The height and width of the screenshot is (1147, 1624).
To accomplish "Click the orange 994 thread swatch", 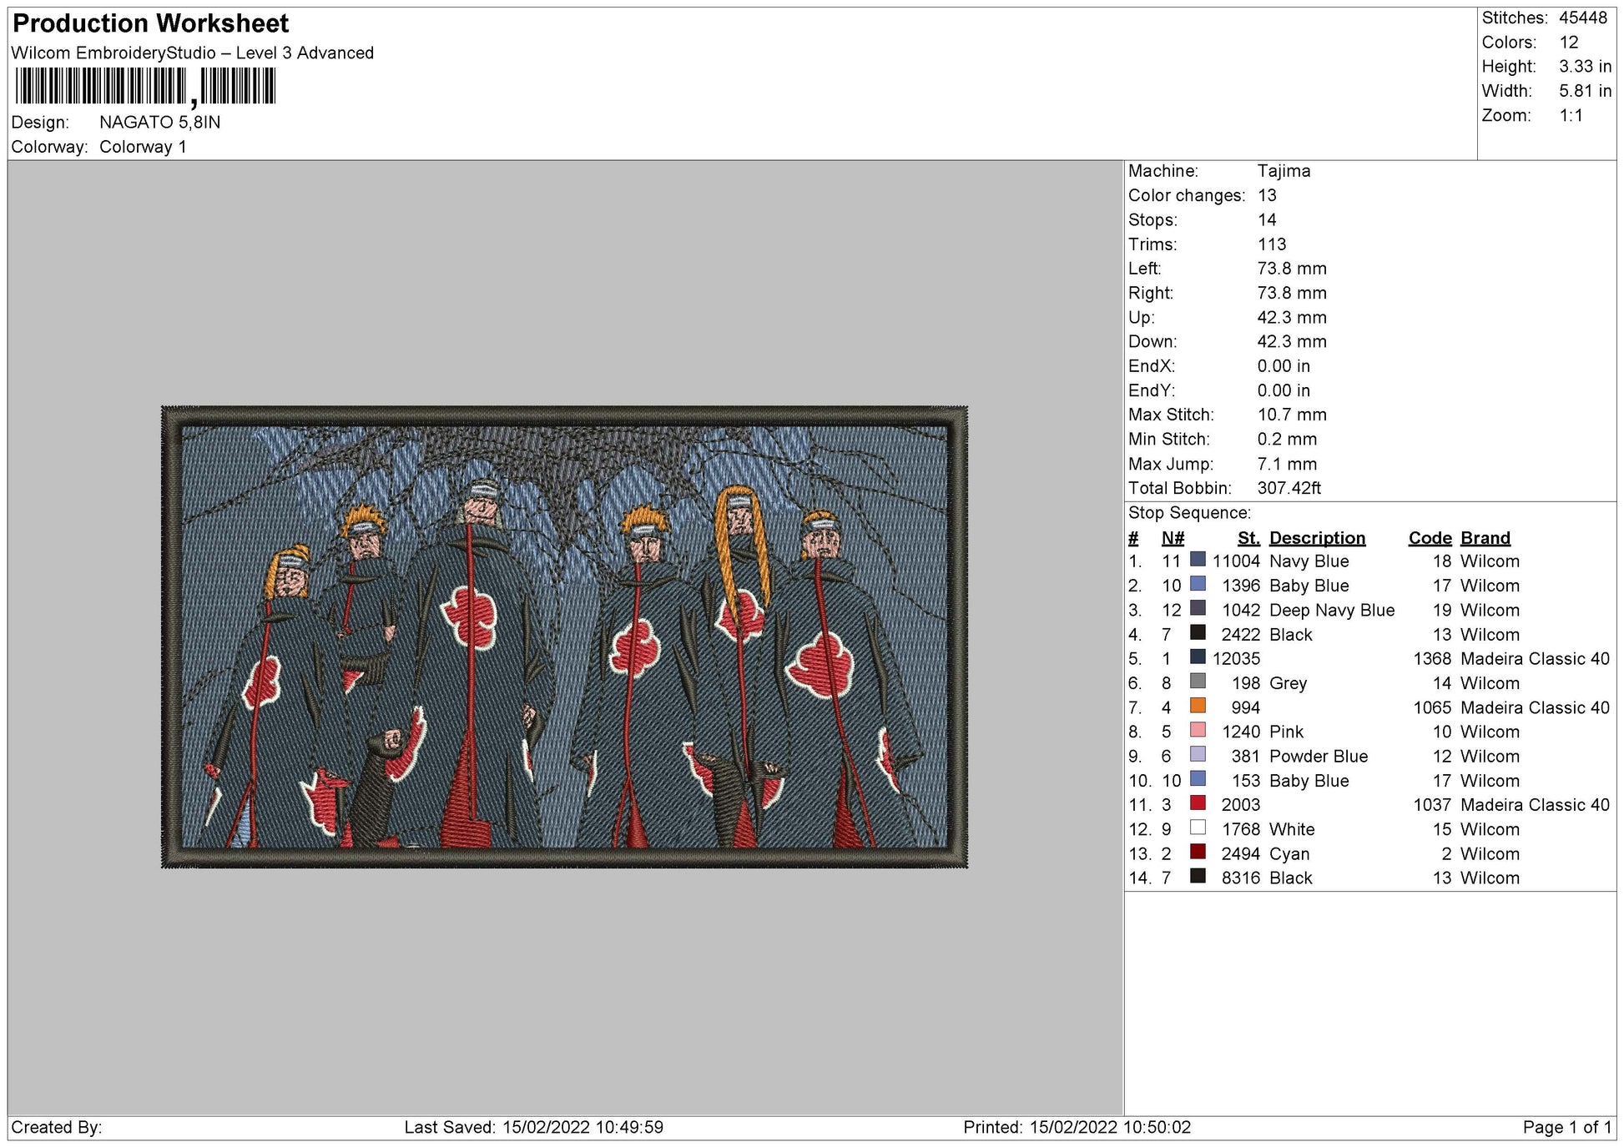I will click(x=1198, y=707).
